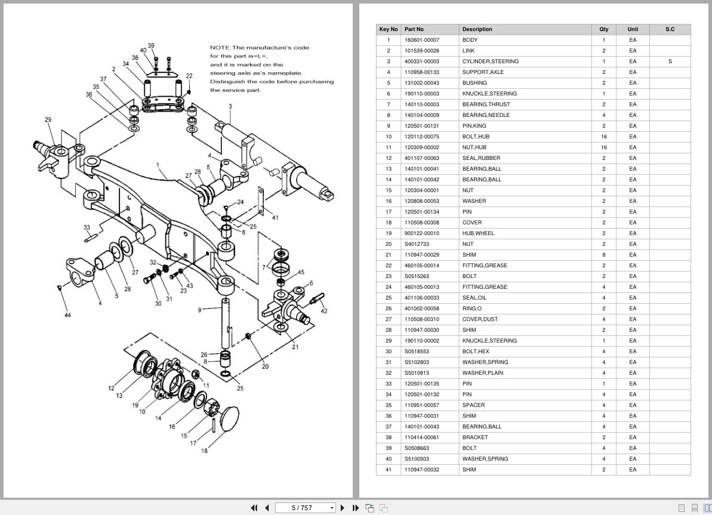Select part number 120501-00135

[422, 384]
